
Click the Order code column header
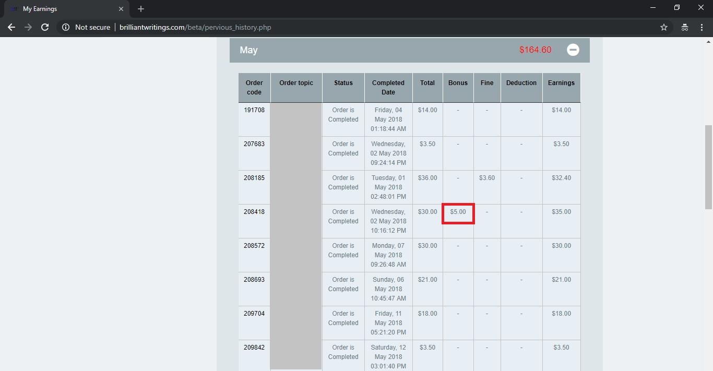pyautogui.click(x=254, y=88)
